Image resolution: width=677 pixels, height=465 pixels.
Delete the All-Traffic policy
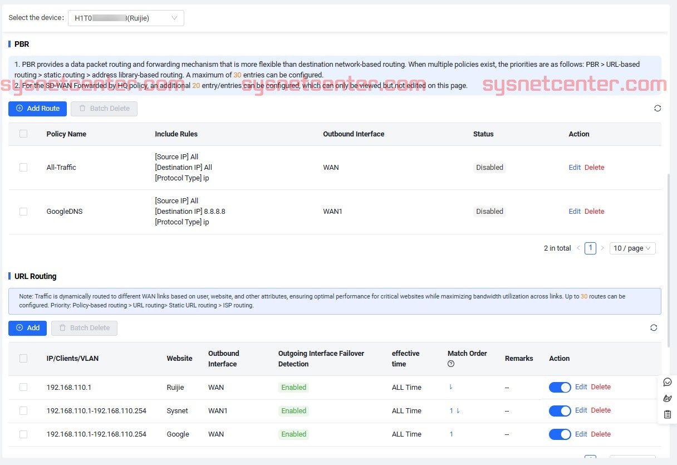coord(595,167)
